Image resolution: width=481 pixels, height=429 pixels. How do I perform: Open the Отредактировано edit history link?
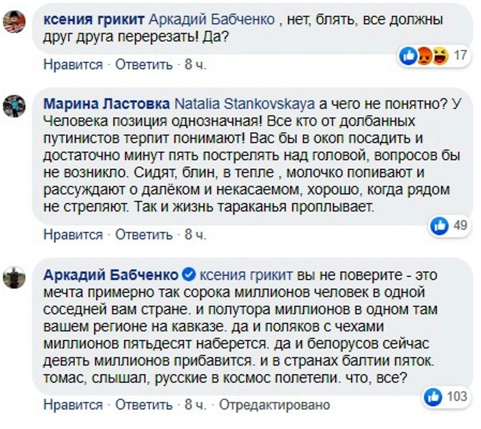(x=274, y=405)
